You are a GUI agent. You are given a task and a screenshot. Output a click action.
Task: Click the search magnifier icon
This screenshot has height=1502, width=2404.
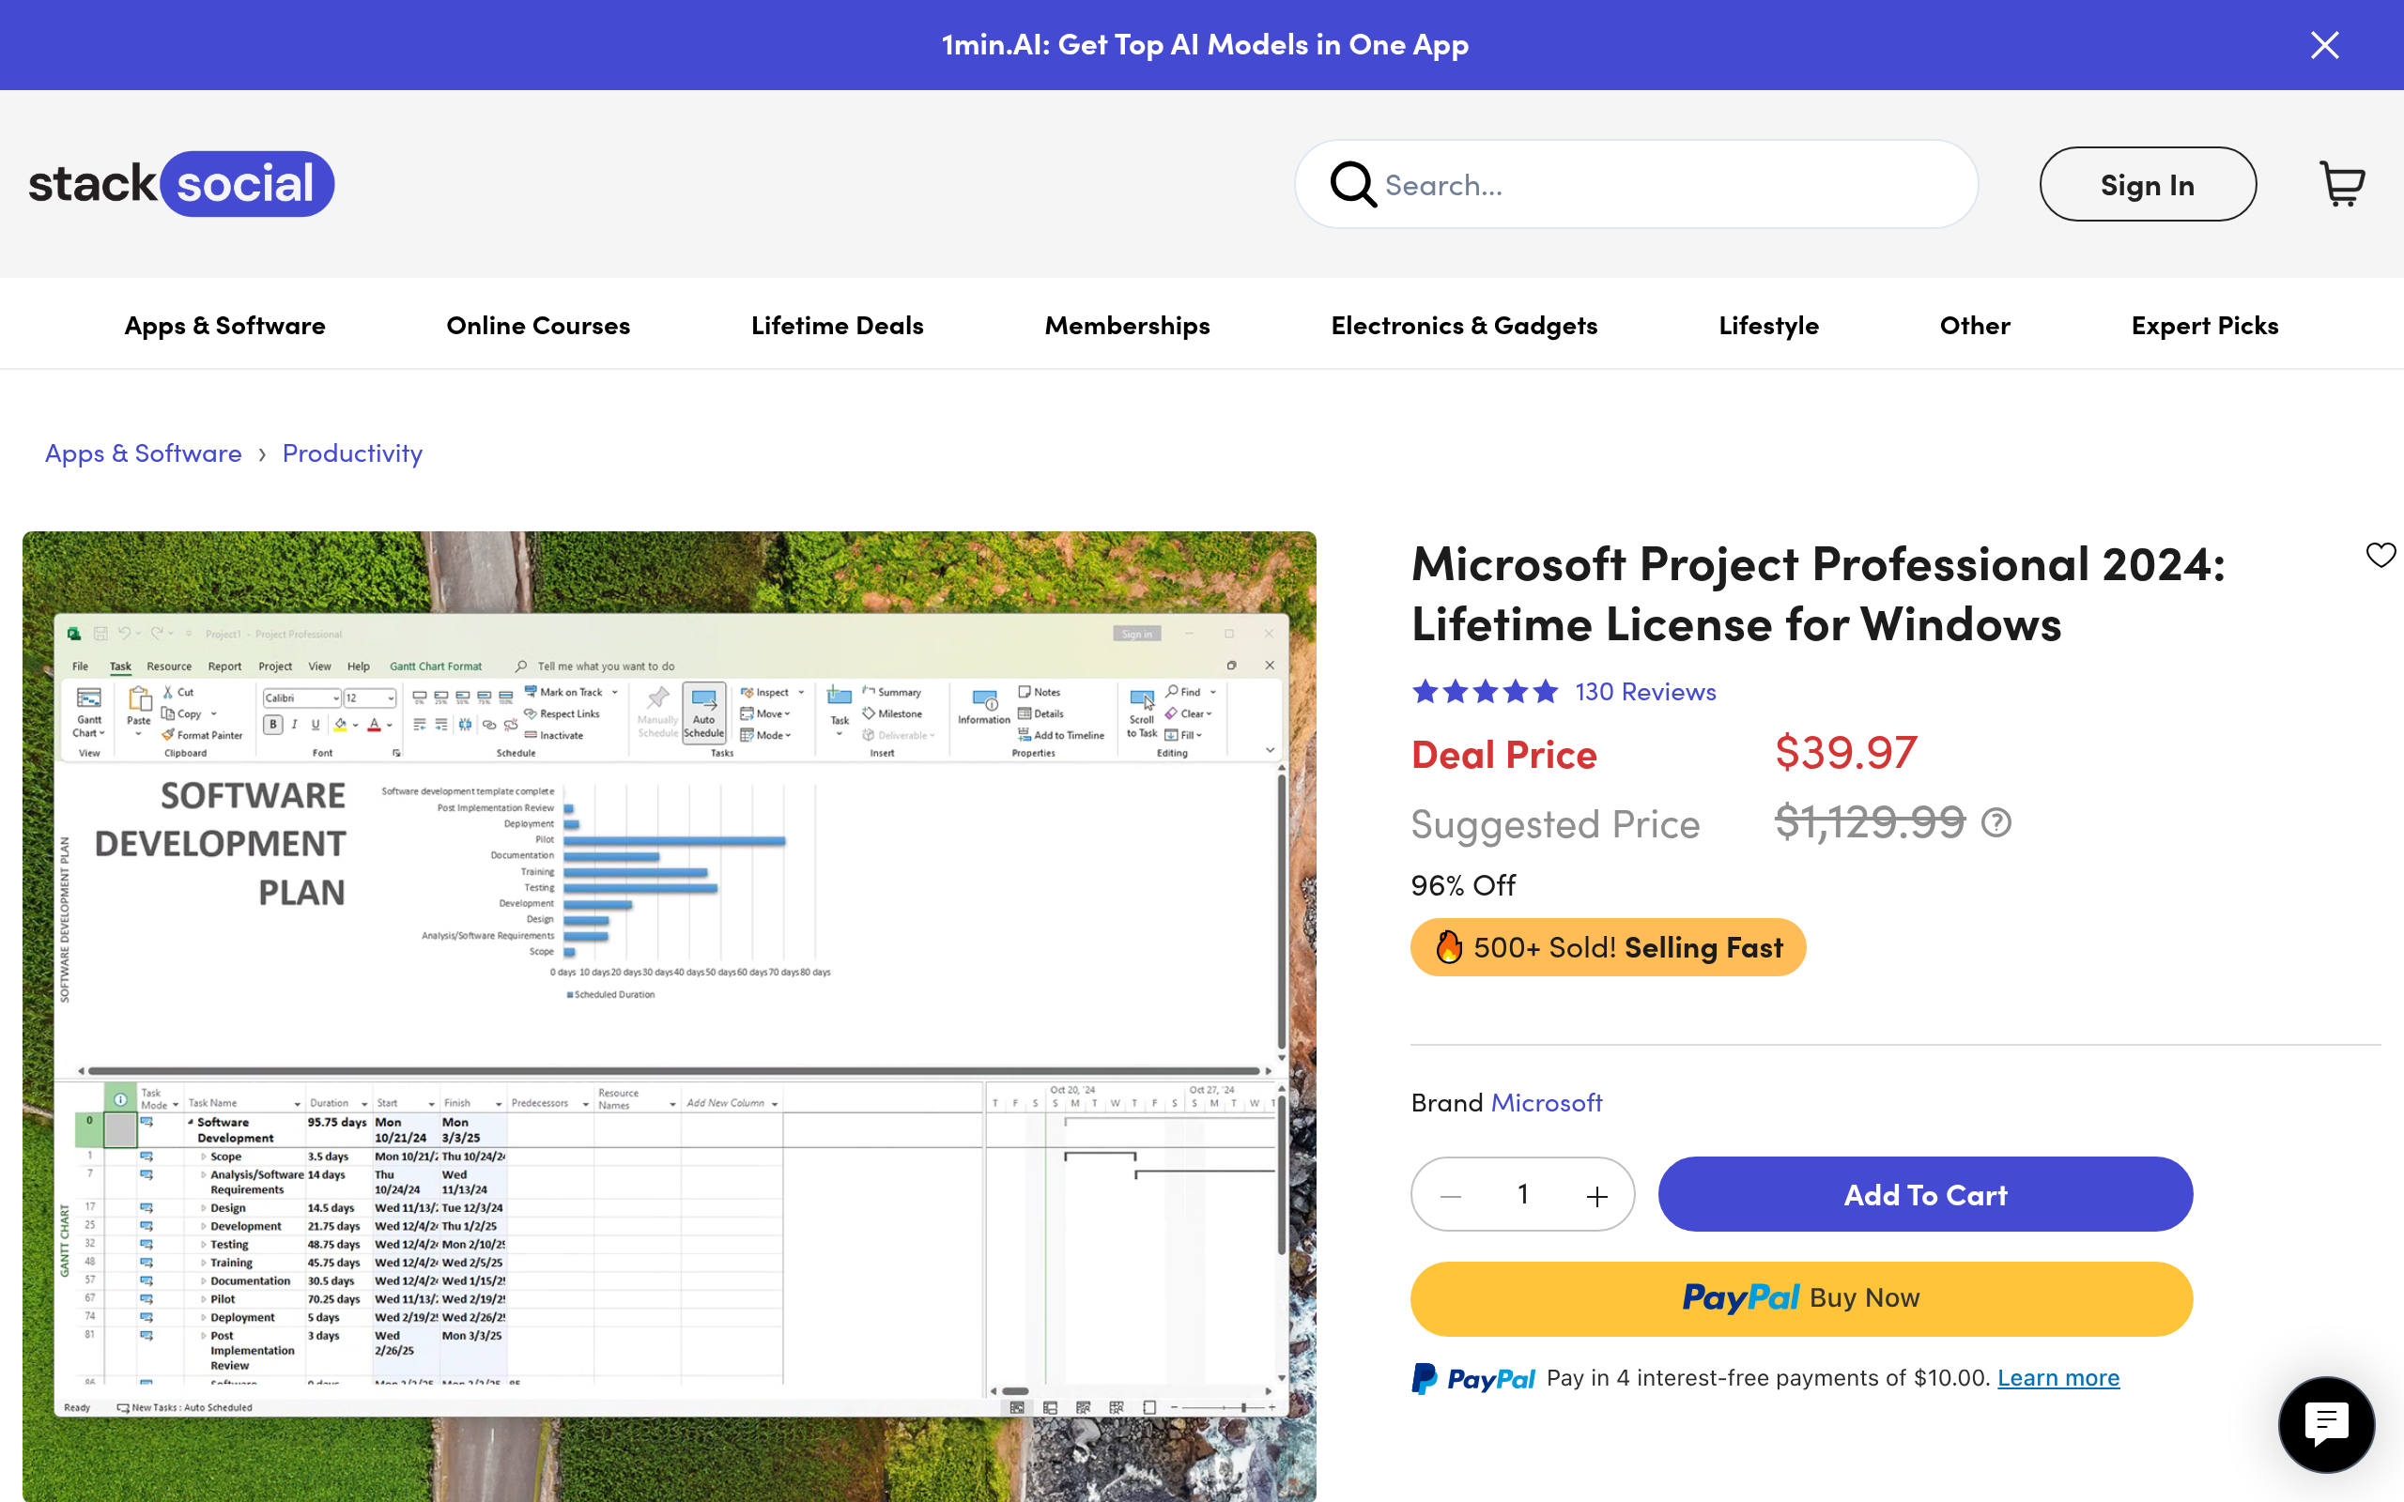pos(1352,184)
